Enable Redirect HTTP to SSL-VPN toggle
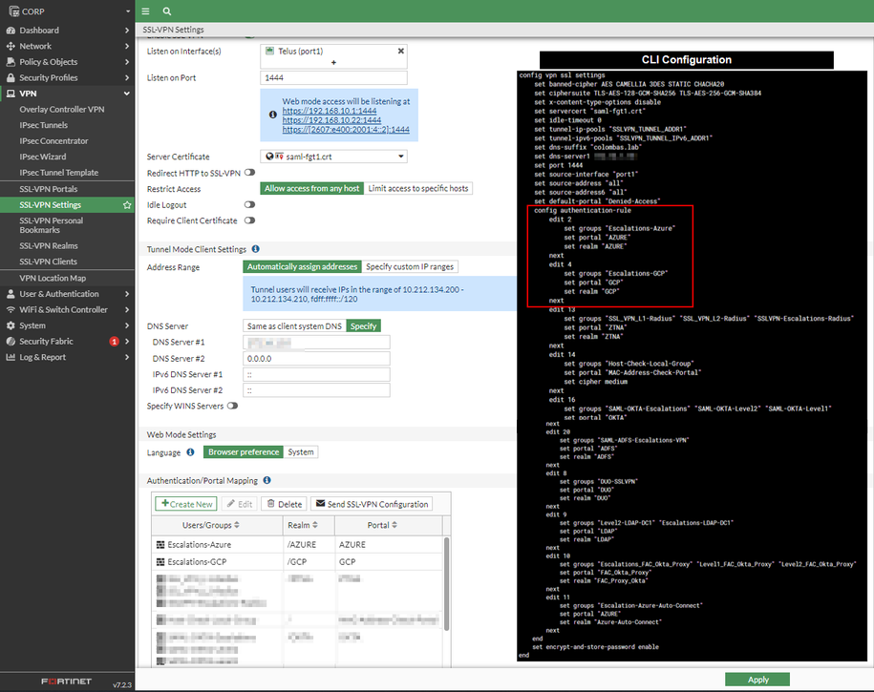 click(249, 173)
